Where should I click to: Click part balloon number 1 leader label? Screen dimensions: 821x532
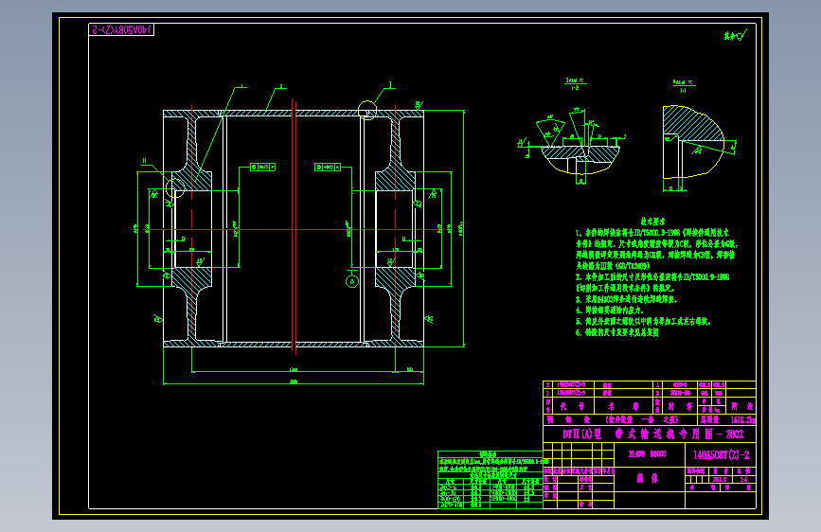pos(241,86)
